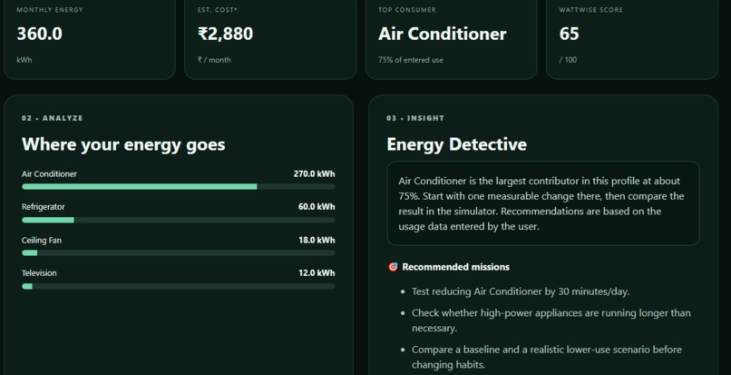Click the Ceiling Fan energy bar

pos(178,253)
